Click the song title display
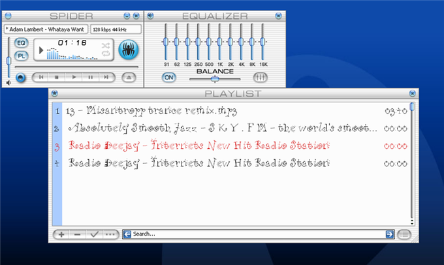 click(46, 29)
